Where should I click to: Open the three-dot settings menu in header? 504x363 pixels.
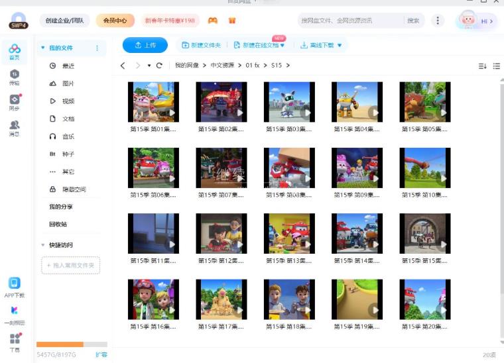tap(438, 21)
